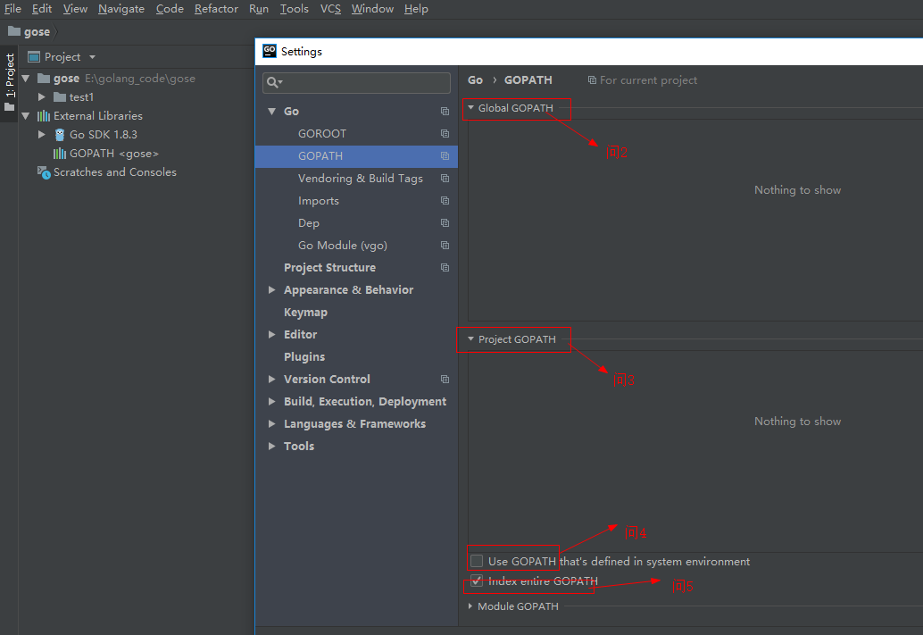Image resolution: width=923 pixels, height=635 pixels.
Task: Select Dep in settings tree
Action: pyautogui.click(x=309, y=223)
